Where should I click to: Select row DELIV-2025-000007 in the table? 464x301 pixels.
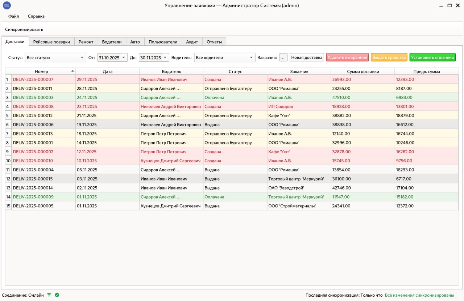235,79
